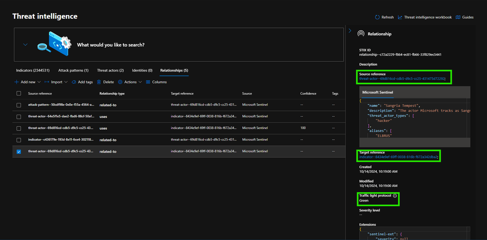Check the threat-actor--64e5f1e5 row checkbox

[x=19, y=117]
